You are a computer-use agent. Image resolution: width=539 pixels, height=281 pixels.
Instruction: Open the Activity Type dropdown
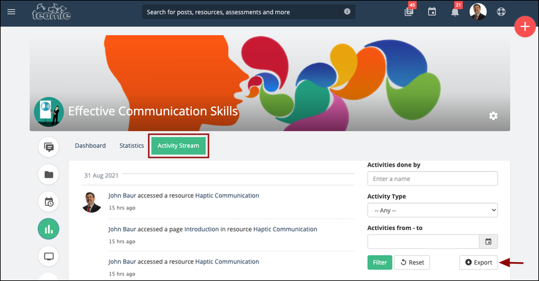coord(433,210)
